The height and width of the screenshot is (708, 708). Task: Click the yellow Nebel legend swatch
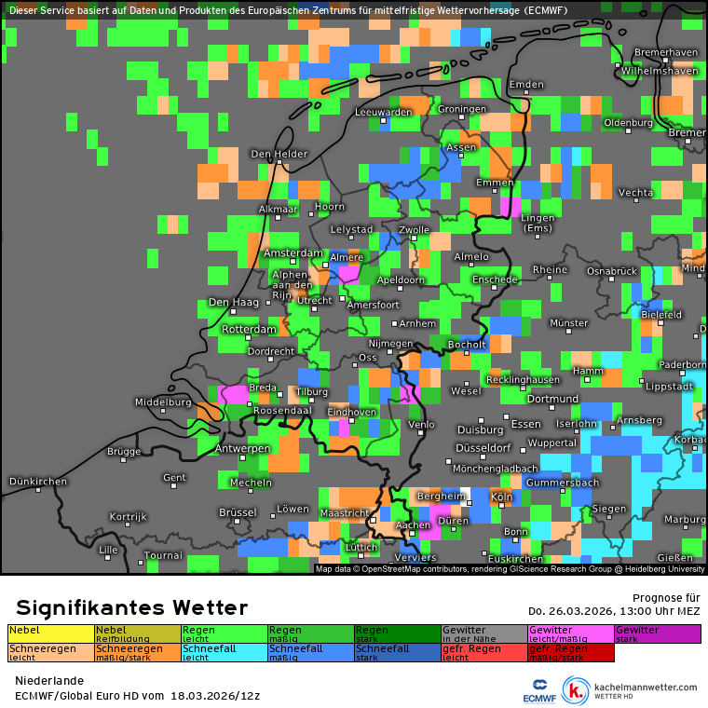[x=50, y=633]
